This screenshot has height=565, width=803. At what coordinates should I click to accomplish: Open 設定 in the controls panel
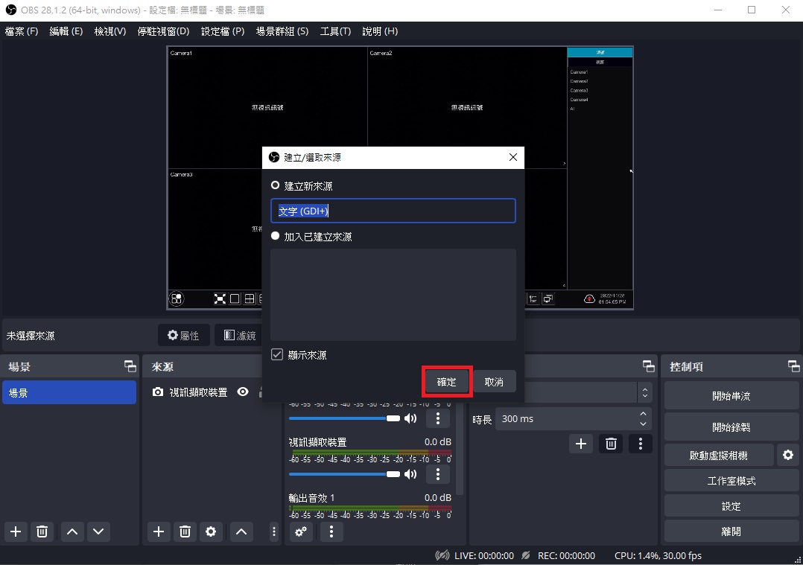tap(731, 506)
